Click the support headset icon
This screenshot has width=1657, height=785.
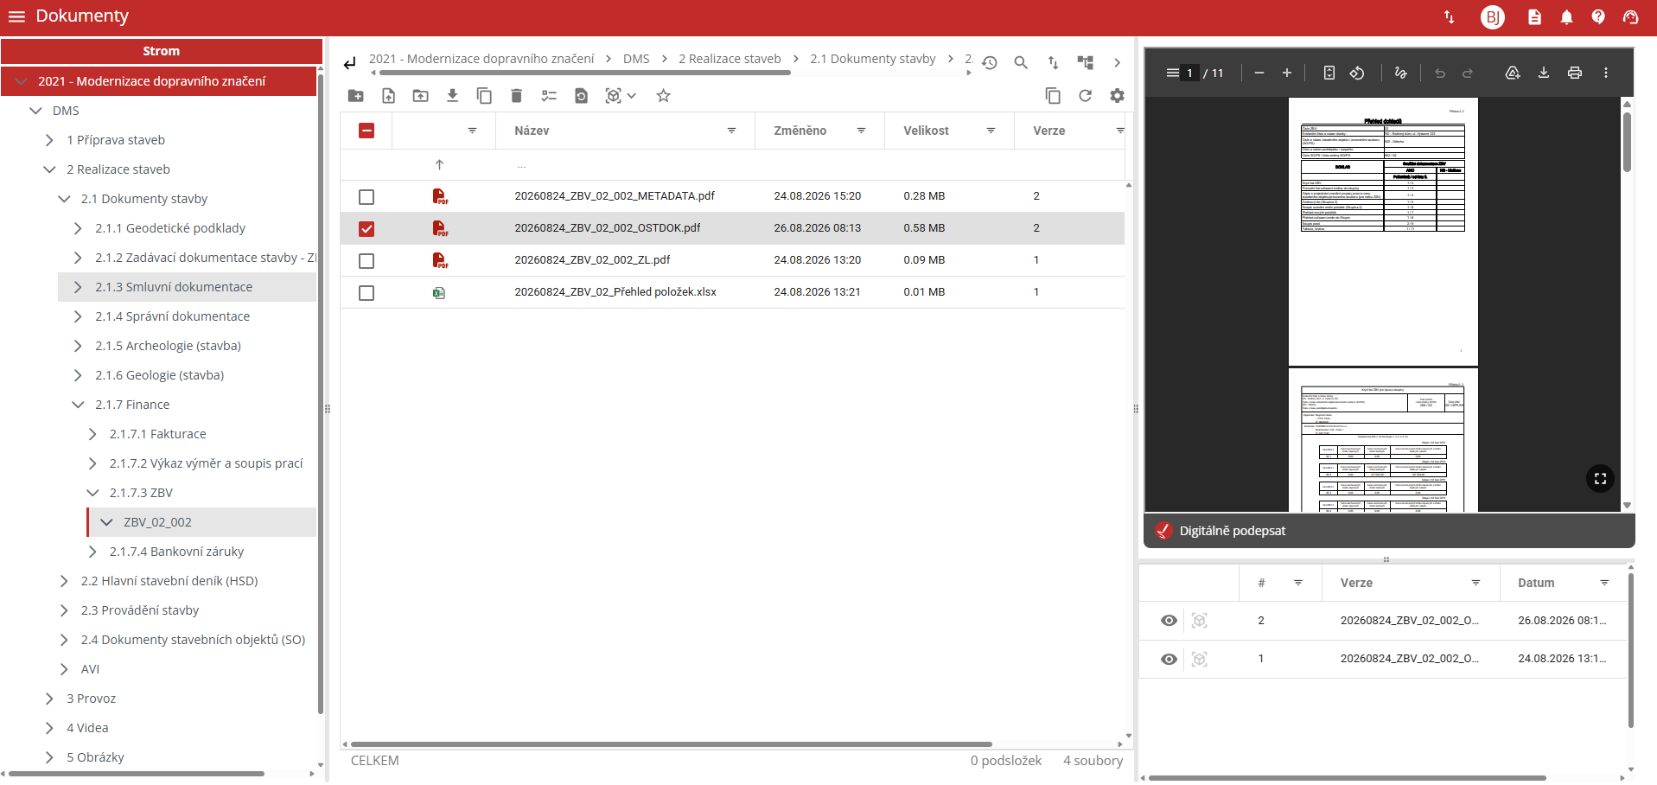(1631, 16)
